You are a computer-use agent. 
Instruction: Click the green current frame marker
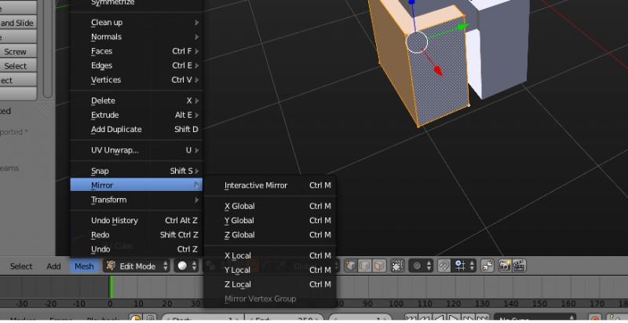tap(111, 287)
